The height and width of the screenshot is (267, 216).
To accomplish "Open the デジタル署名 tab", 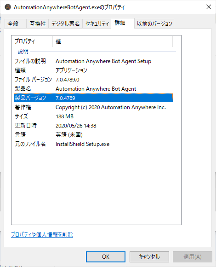I will tap(65, 23).
